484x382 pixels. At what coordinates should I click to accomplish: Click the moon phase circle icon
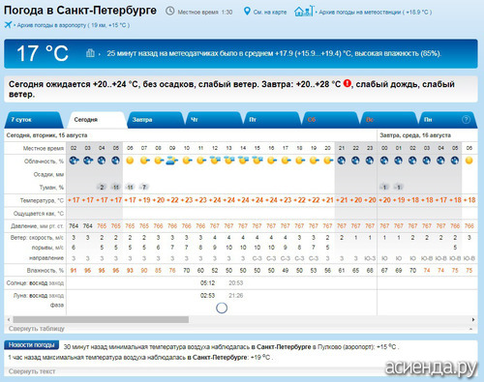click(x=222, y=308)
